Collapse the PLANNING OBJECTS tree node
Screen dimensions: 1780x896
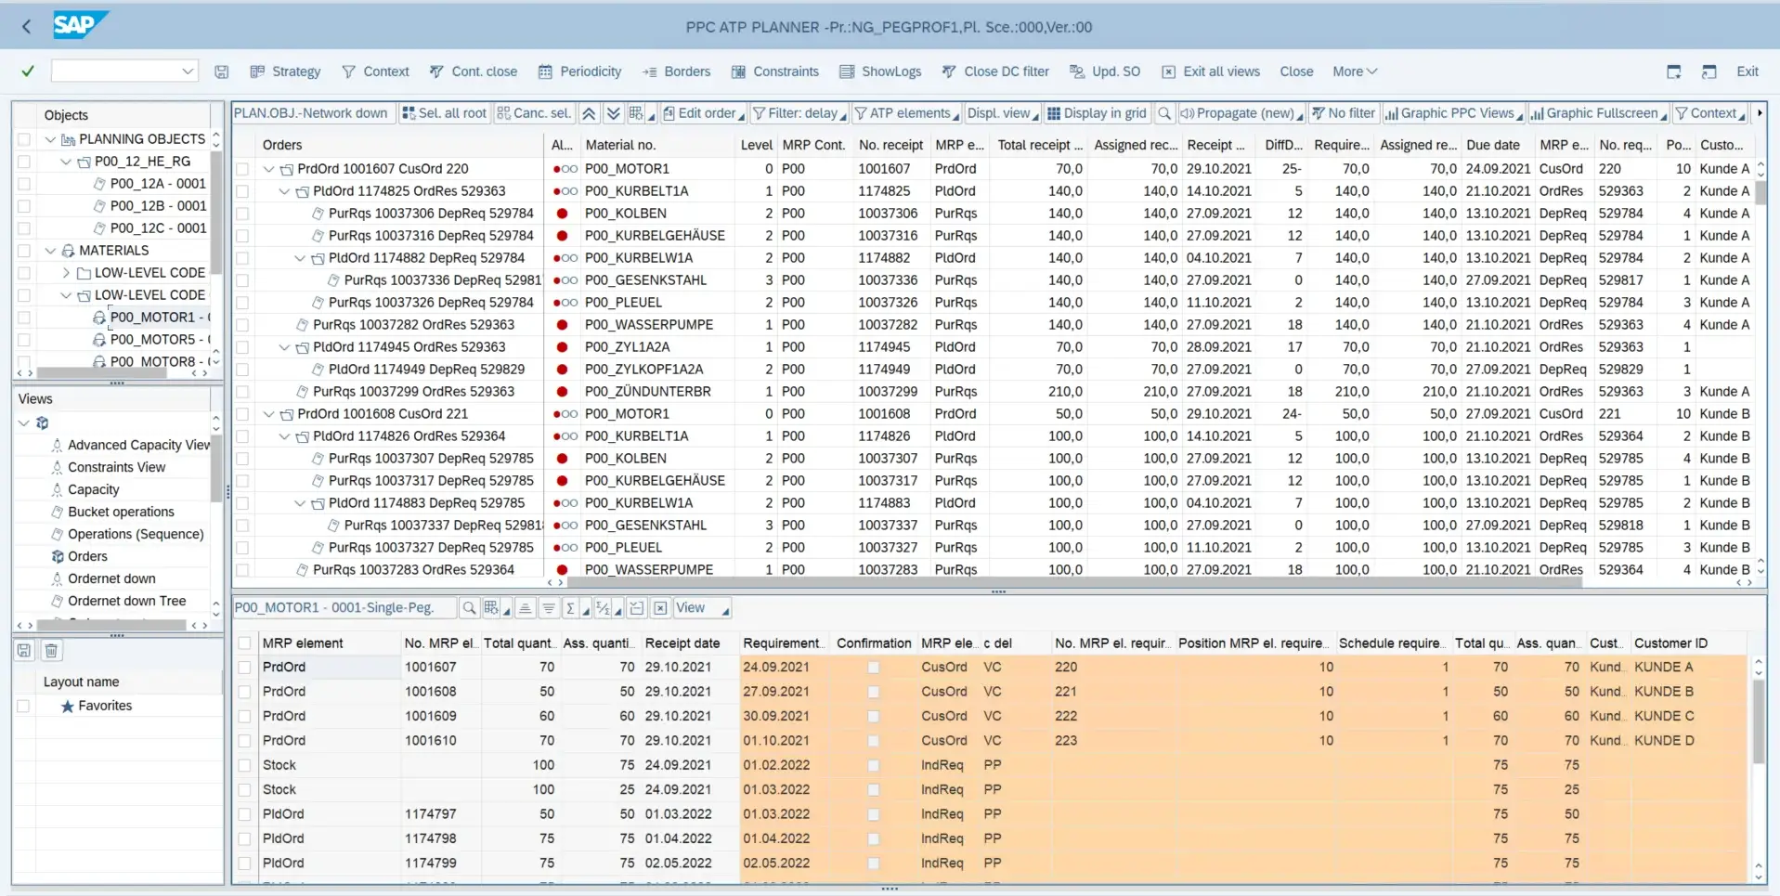point(50,139)
